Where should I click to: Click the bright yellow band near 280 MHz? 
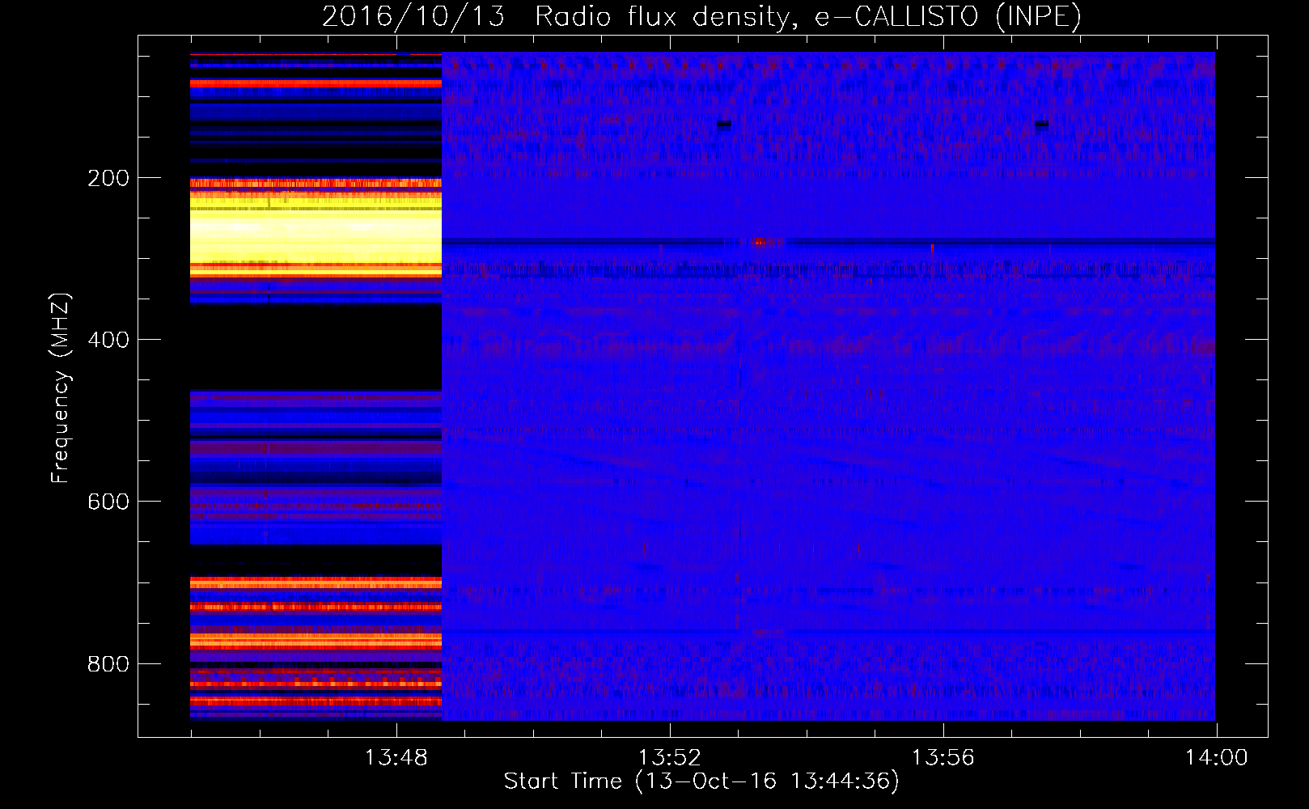316,231
